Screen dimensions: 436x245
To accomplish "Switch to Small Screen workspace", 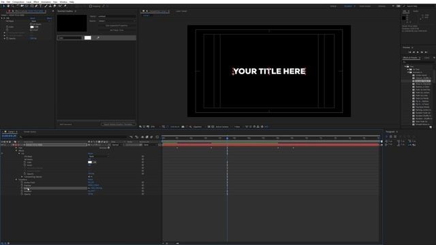I will [365, 6].
